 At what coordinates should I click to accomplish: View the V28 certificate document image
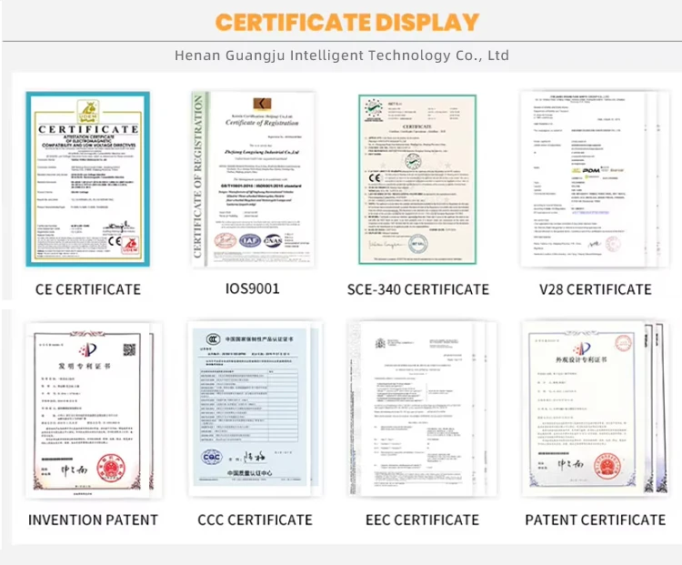click(x=594, y=179)
